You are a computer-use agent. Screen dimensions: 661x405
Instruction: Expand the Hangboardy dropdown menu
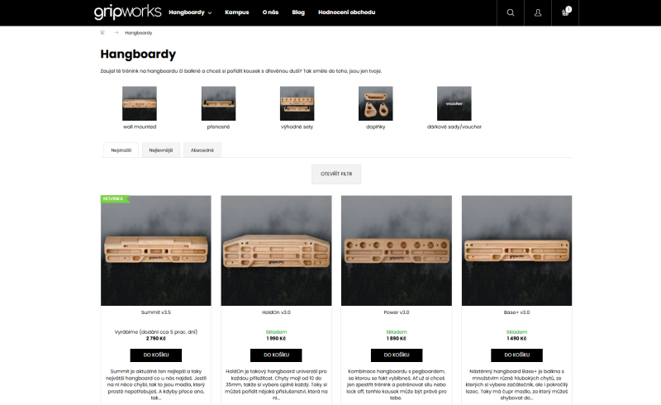click(x=190, y=12)
